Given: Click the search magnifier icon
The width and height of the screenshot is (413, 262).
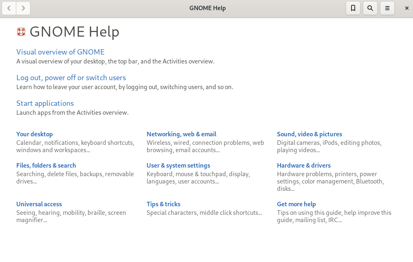Looking at the screenshot, I should tap(370, 8).
